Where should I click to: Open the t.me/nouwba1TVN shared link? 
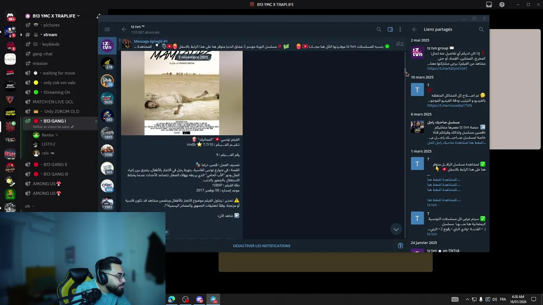449,105
